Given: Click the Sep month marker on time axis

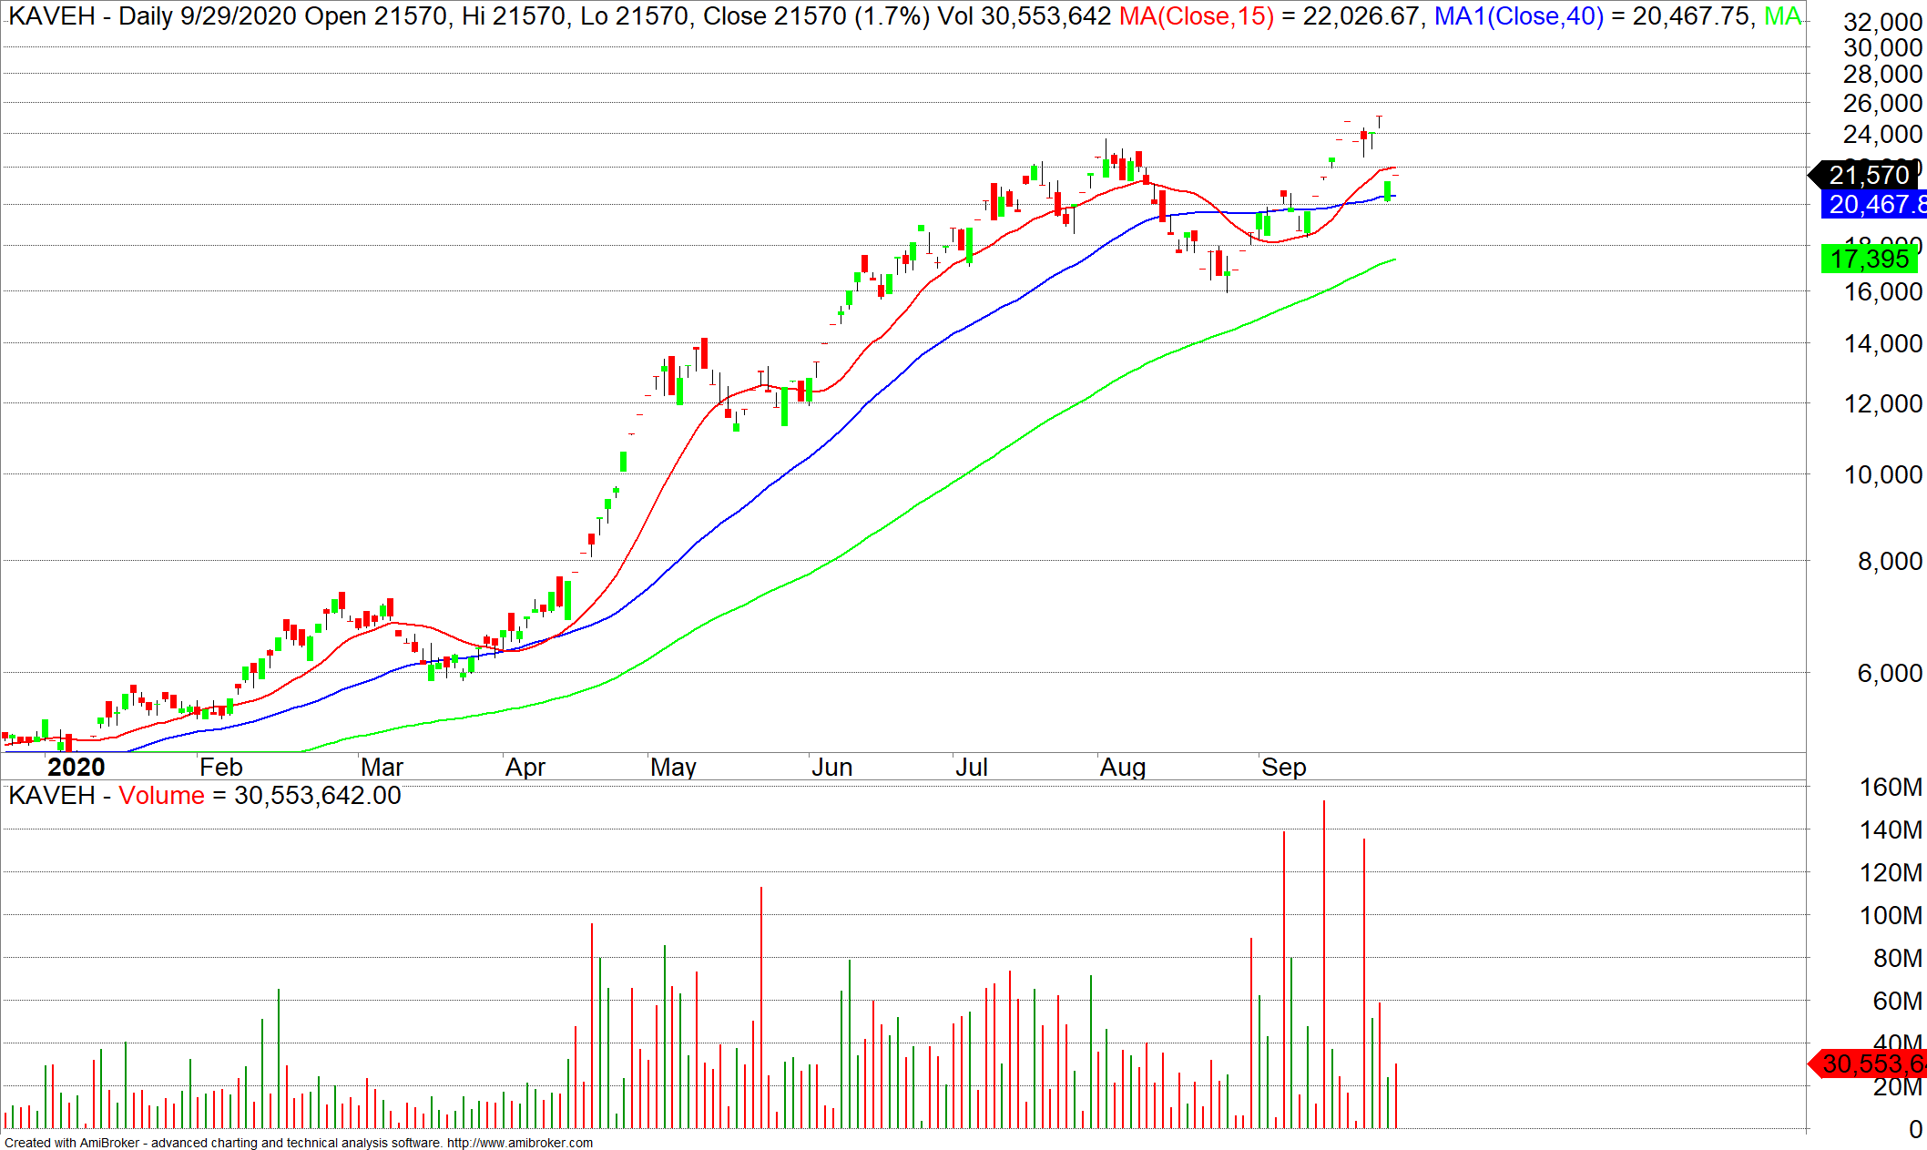Looking at the screenshot, I should point(1283,767).
